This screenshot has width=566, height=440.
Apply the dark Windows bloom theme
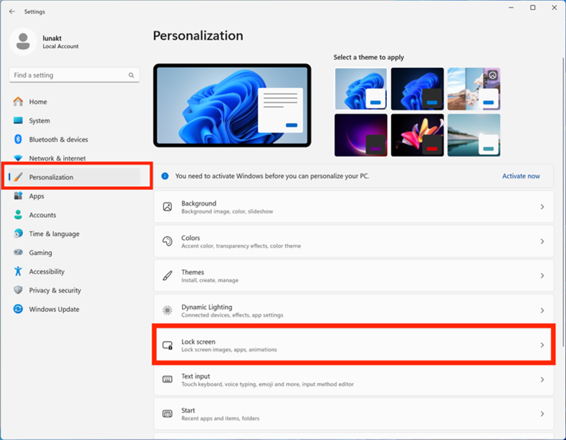pos(417,89)
